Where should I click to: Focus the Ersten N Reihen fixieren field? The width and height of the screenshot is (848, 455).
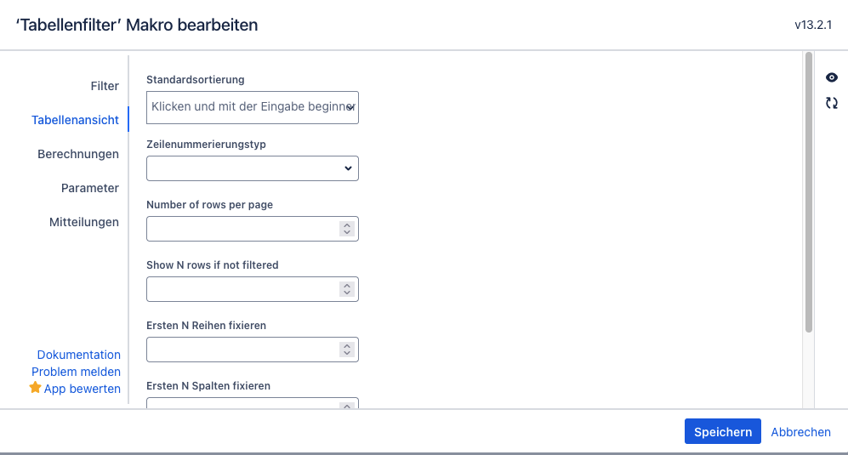(242, 350)
